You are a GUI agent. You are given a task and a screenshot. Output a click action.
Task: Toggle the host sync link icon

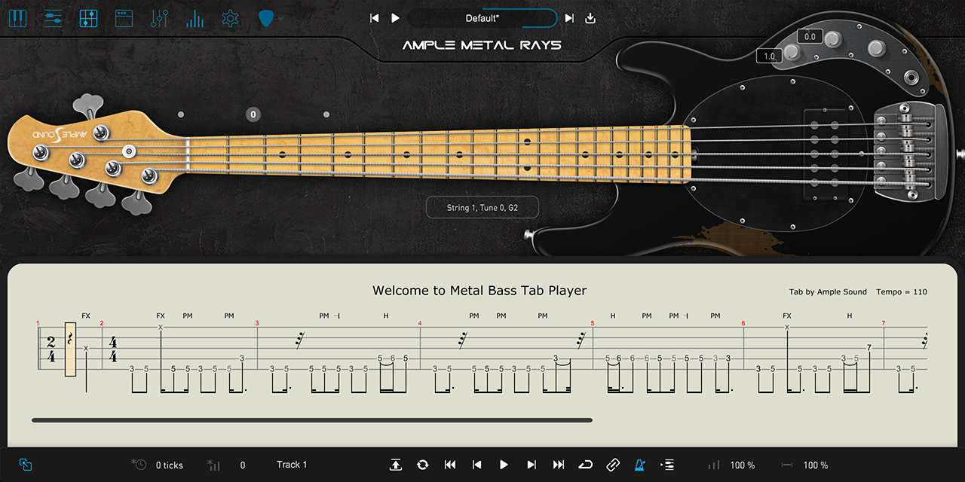click(x=613, y=465)
